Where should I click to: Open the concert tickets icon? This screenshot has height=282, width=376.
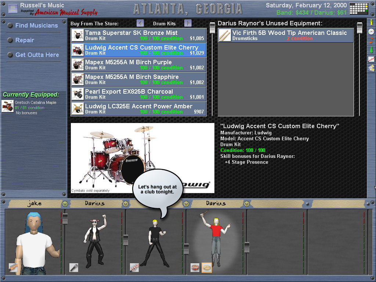pos(371,68)
